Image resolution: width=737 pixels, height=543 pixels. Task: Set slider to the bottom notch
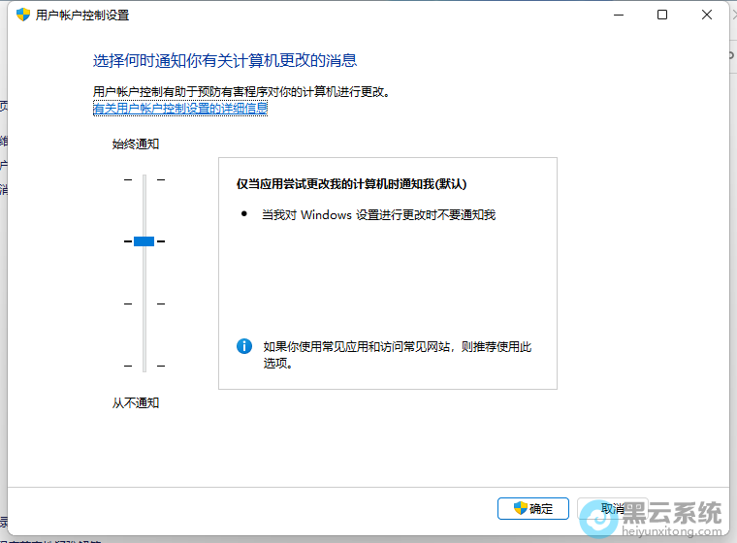(x=144, y=366)
